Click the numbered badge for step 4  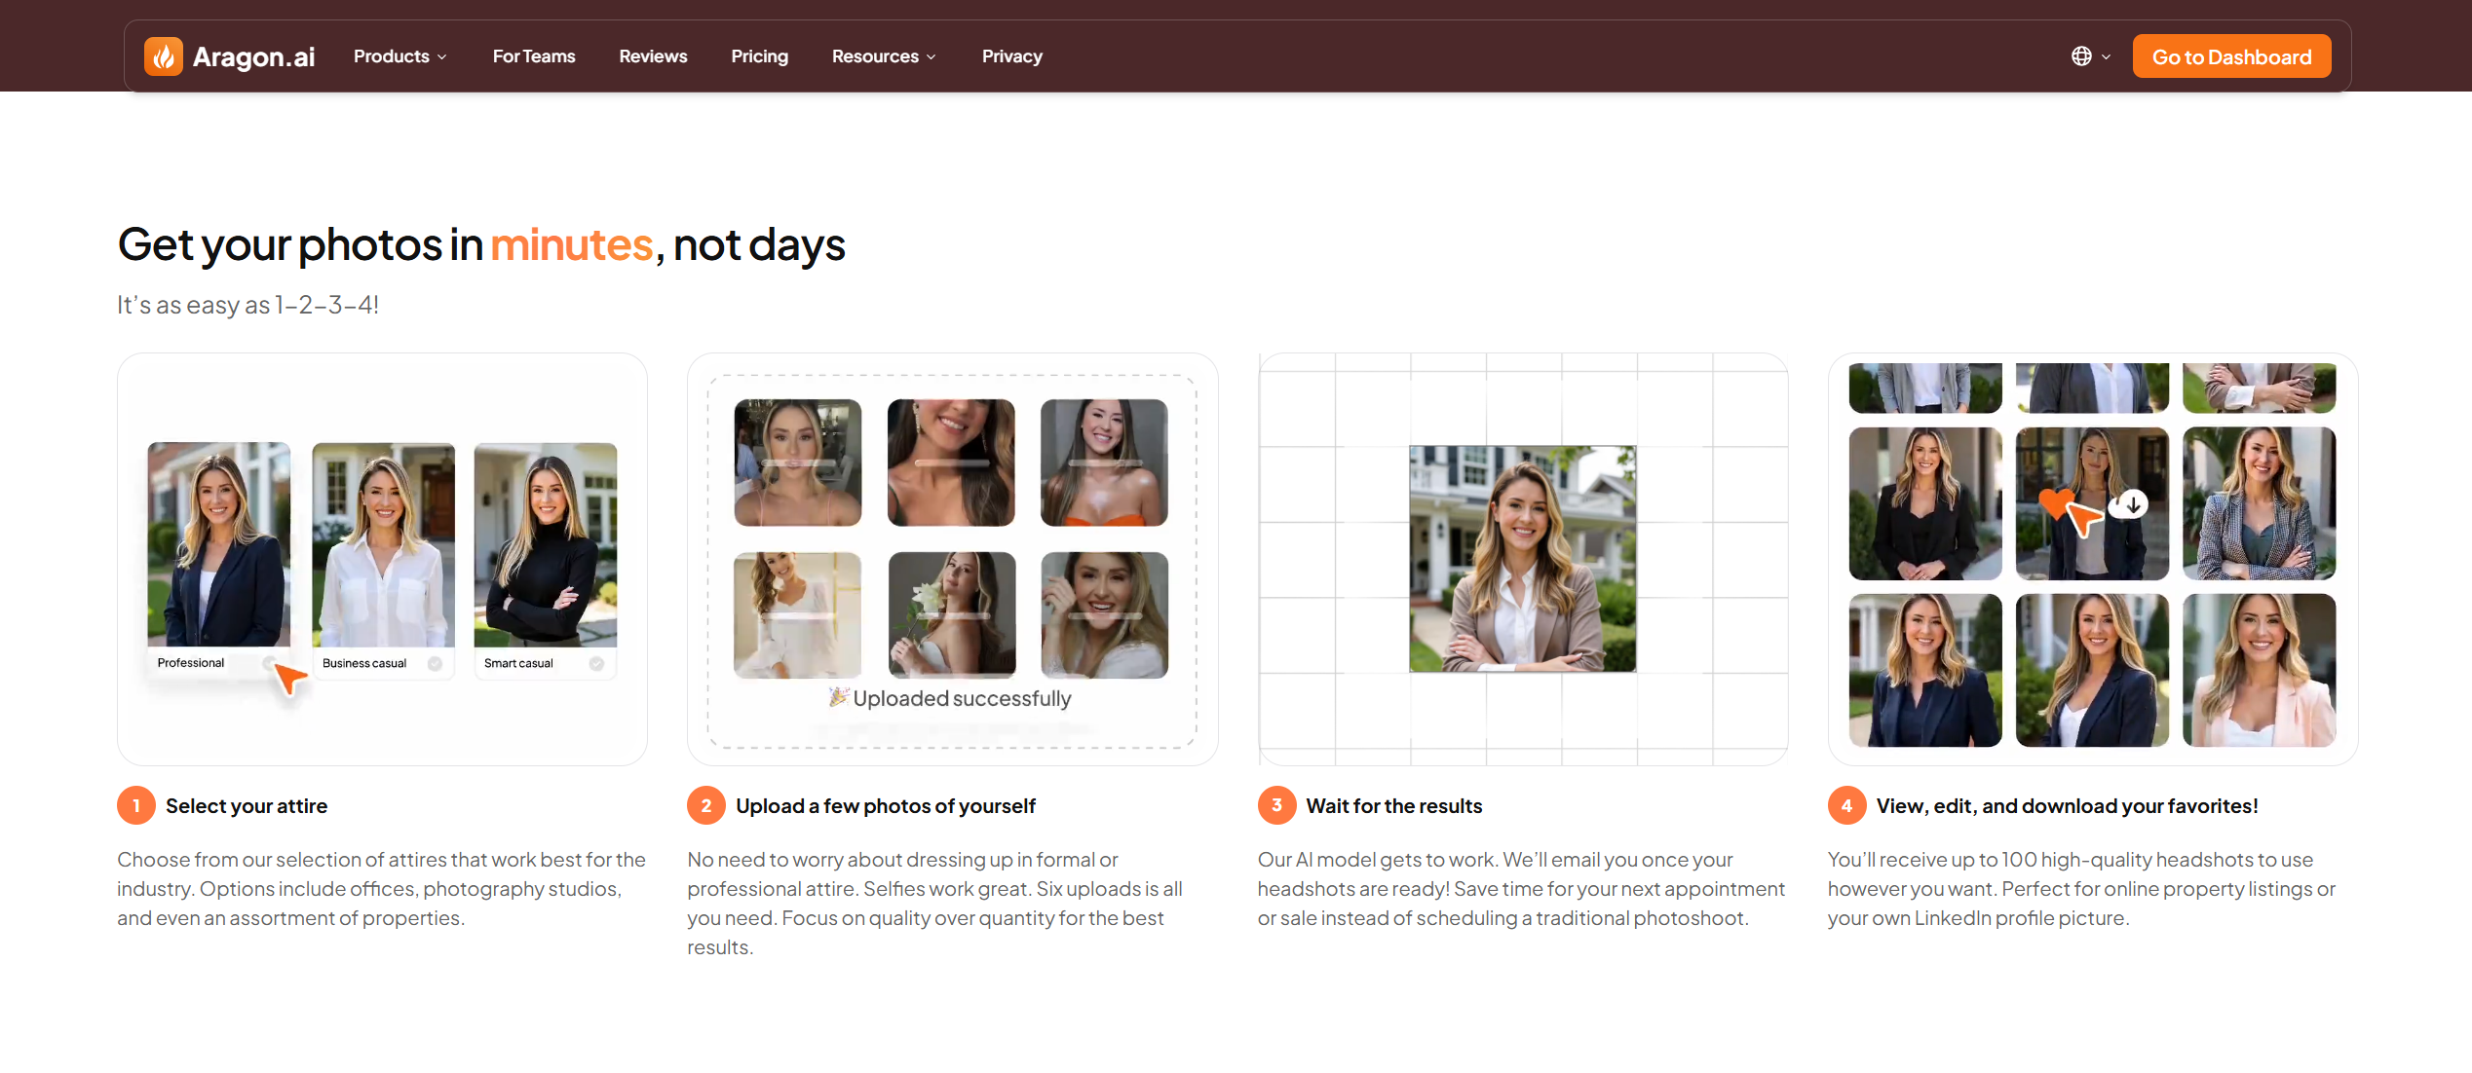pyautogui.click(x=1845, y=805)
